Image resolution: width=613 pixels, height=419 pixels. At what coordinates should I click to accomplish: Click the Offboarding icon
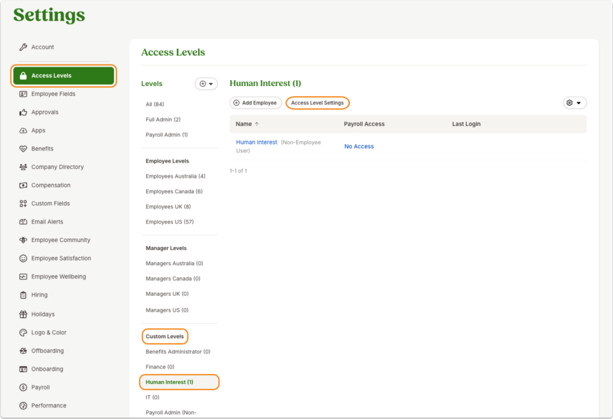click(x=23, y=351)
